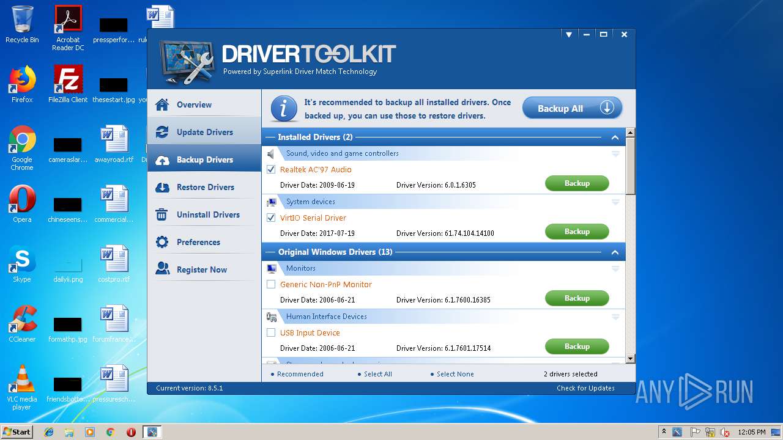This screenshot has width=783, height=440.
Task: Collapse the Monitors group
Action: pyautogui.click(x=615, y=268)
